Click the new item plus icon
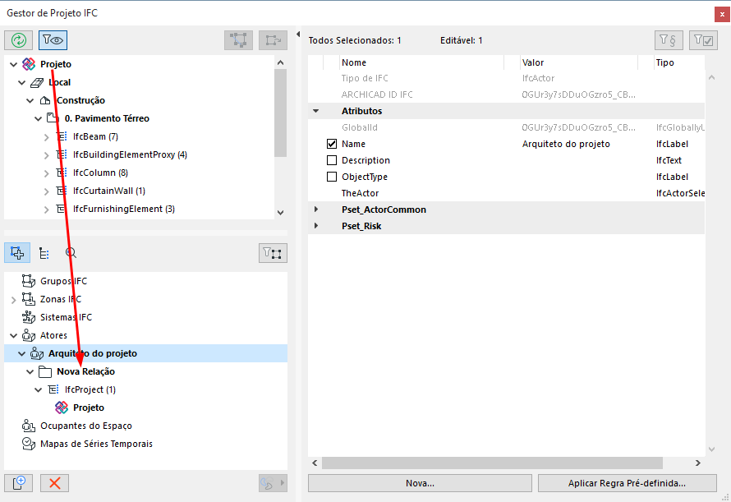 tap(18, 483)
